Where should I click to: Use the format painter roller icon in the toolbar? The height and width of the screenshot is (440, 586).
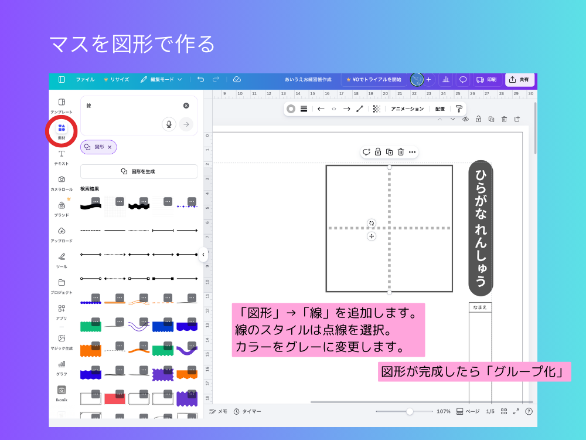coord(459,109)
